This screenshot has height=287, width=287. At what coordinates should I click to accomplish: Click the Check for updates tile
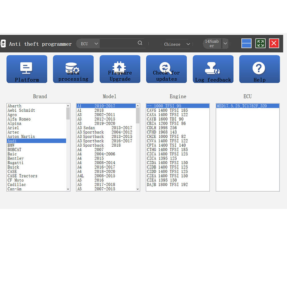pos(166,69)
